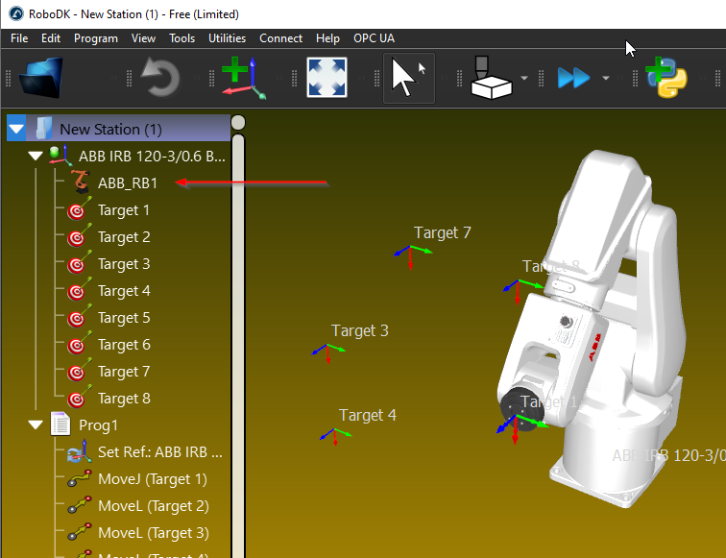Click the MoveJ (Target 1) icon
Image resolution: width=726 pixels, height=558 pixels.
click(x=79, y=478)
